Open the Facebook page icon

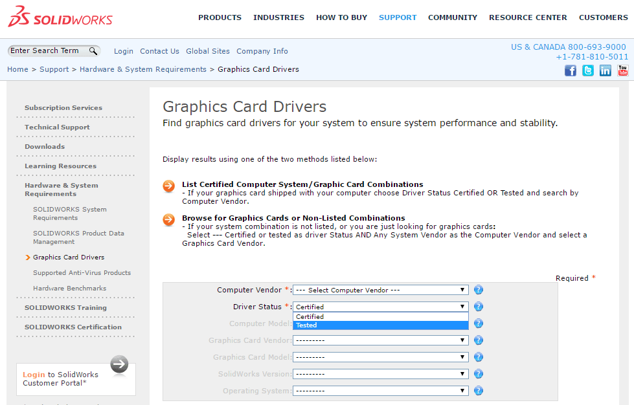click(x=570, y=71)
